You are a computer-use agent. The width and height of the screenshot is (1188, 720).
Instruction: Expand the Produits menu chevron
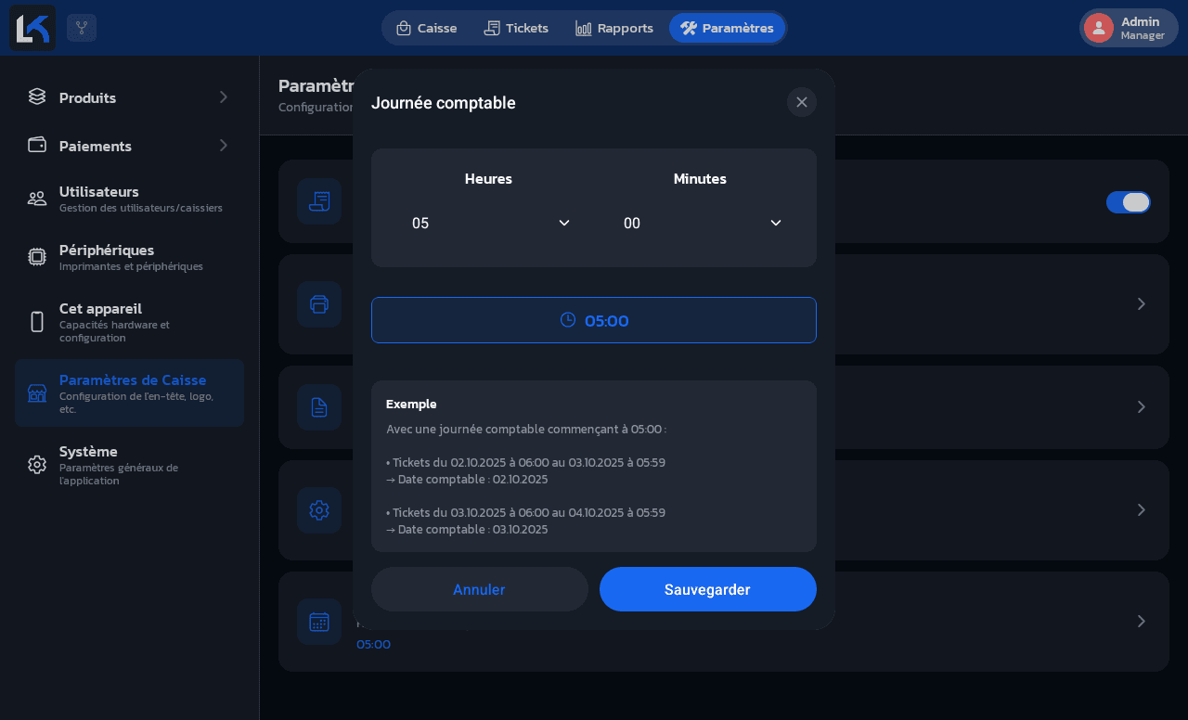click(x=223, y=96)
